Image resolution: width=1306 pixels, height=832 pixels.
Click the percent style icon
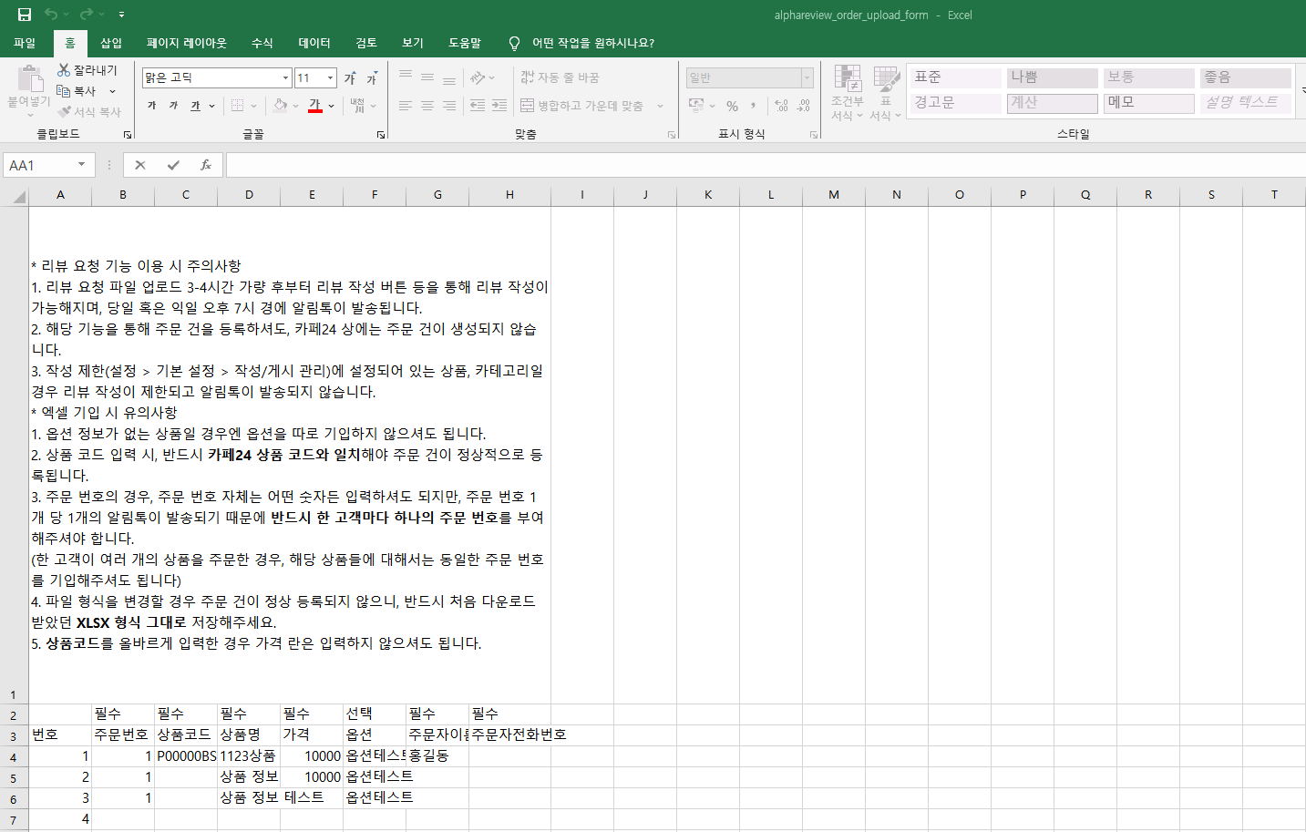point(732,106)
